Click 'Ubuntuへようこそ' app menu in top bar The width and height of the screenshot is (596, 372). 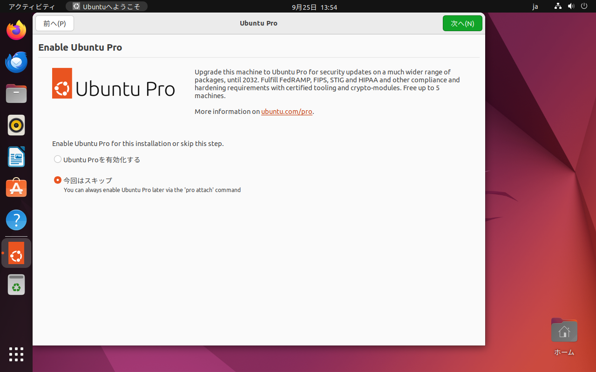tap(107, 7)
